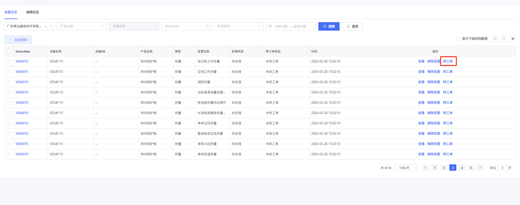
Task: Select the 告警日志 tab
Action: 11,12
